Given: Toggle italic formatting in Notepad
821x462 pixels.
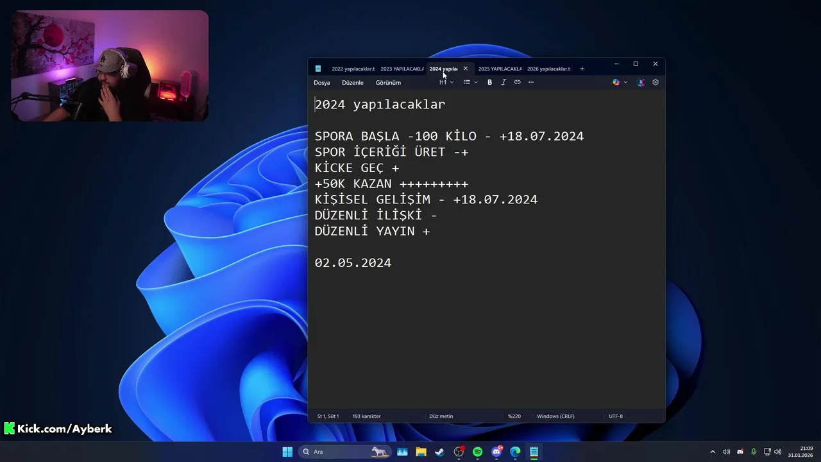Looking at the screenshot, I should coord(504,82).
